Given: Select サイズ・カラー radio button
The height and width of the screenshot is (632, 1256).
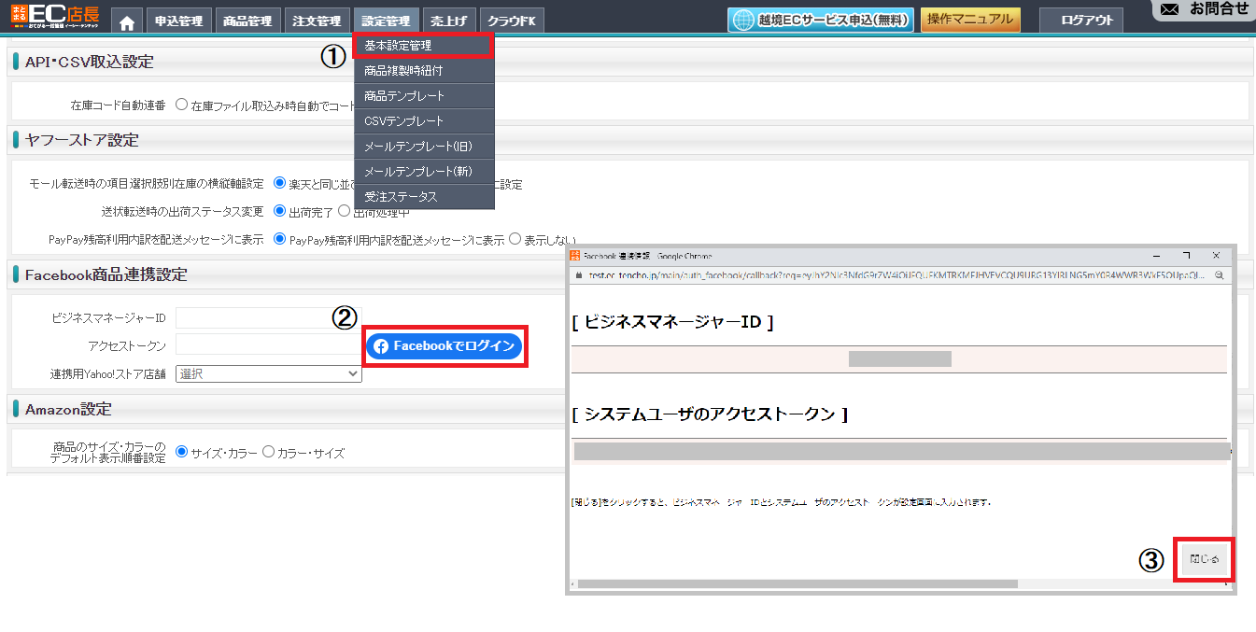Looking at the screenshot, I should [x=181, y=452].
